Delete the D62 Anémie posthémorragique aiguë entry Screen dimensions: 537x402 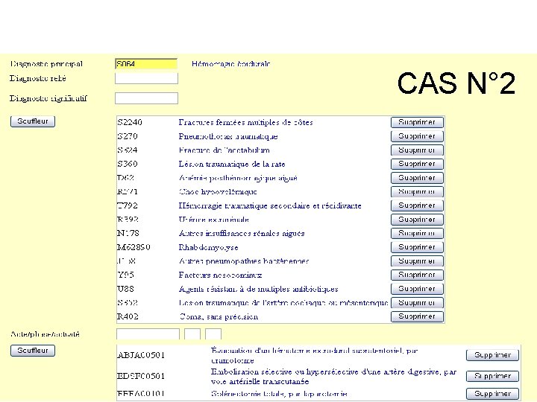coord(417,178)
